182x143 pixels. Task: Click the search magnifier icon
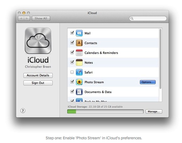coord(132,18)
